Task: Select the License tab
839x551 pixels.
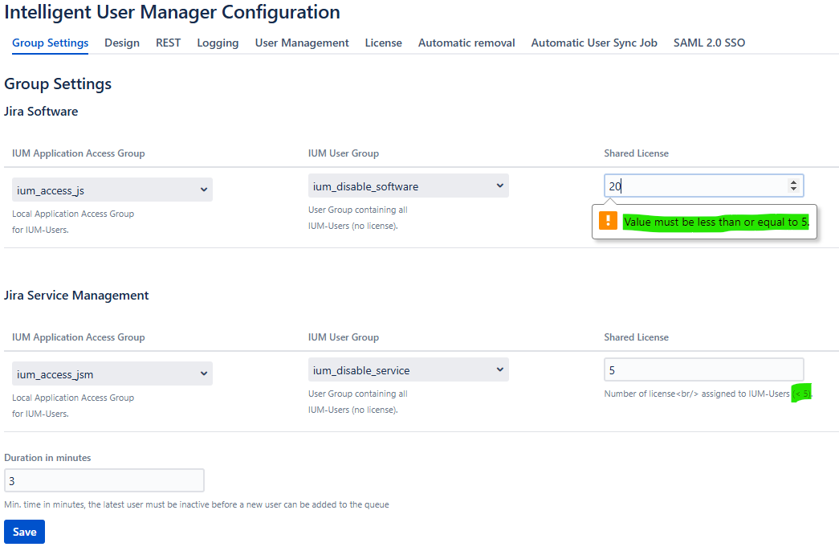Action: (x=383, y=43)
